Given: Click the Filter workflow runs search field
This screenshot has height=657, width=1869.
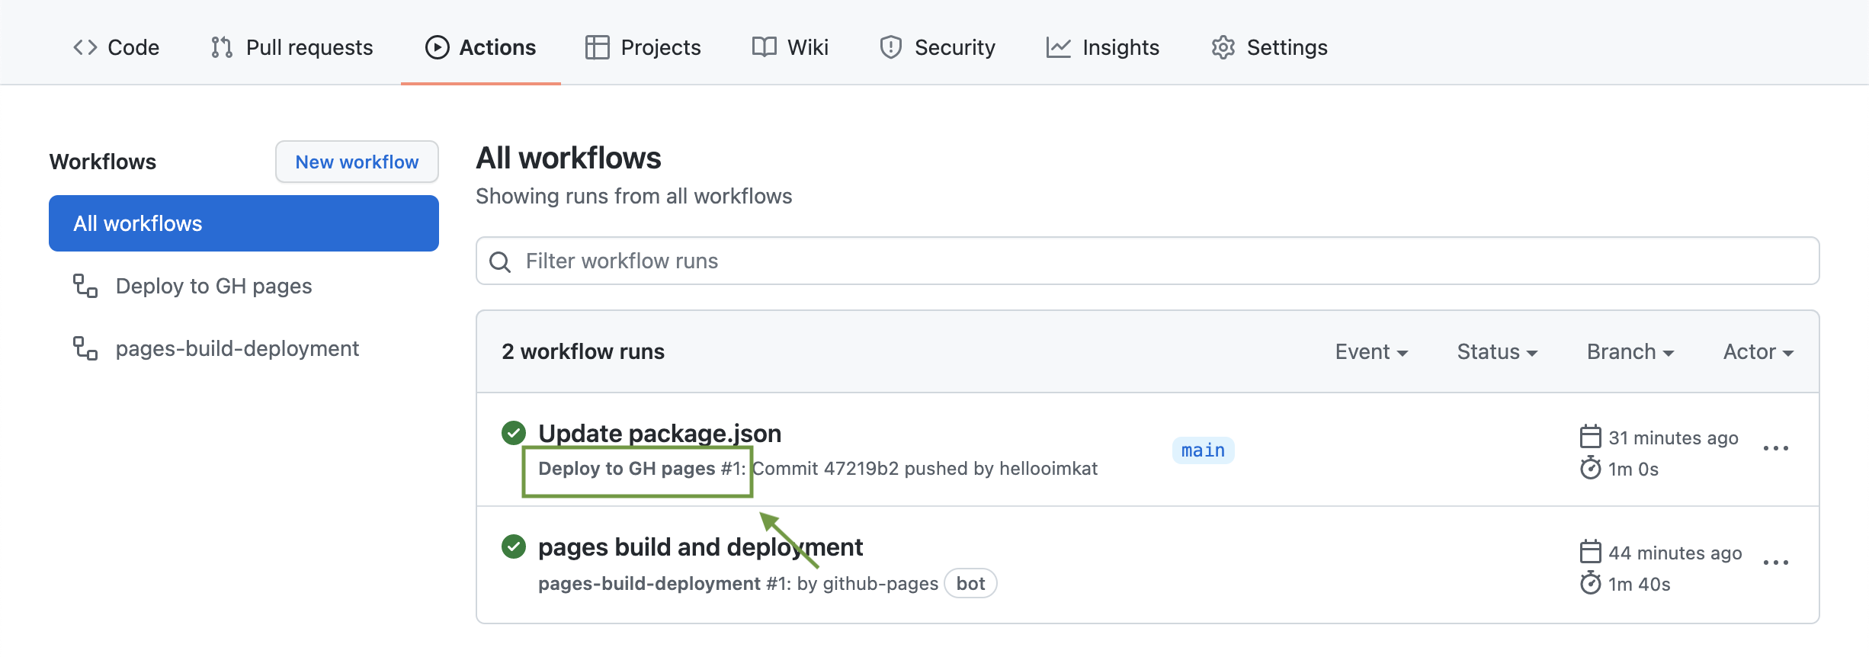Looking at the screenshot, I should pos(1147,261).
